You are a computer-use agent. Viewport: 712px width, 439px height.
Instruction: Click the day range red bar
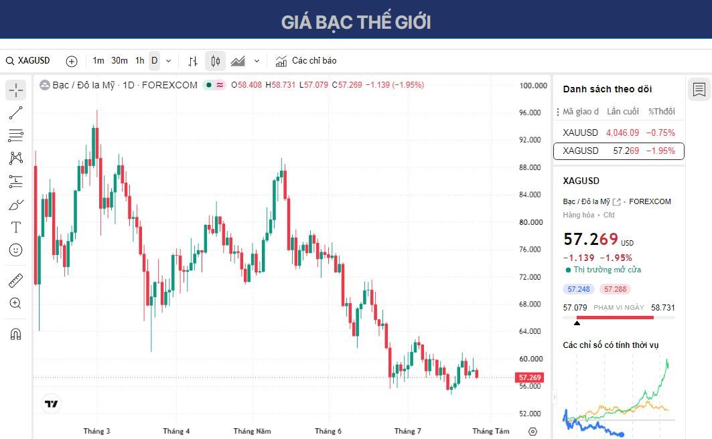tap(615, 317)
